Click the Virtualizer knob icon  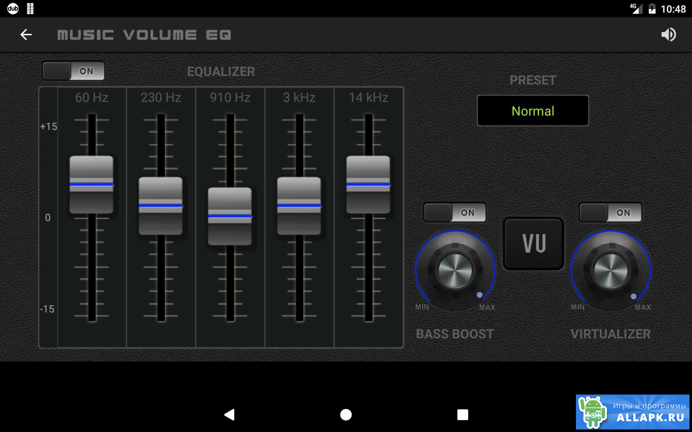pyautogui.click(x=610, y=269)
